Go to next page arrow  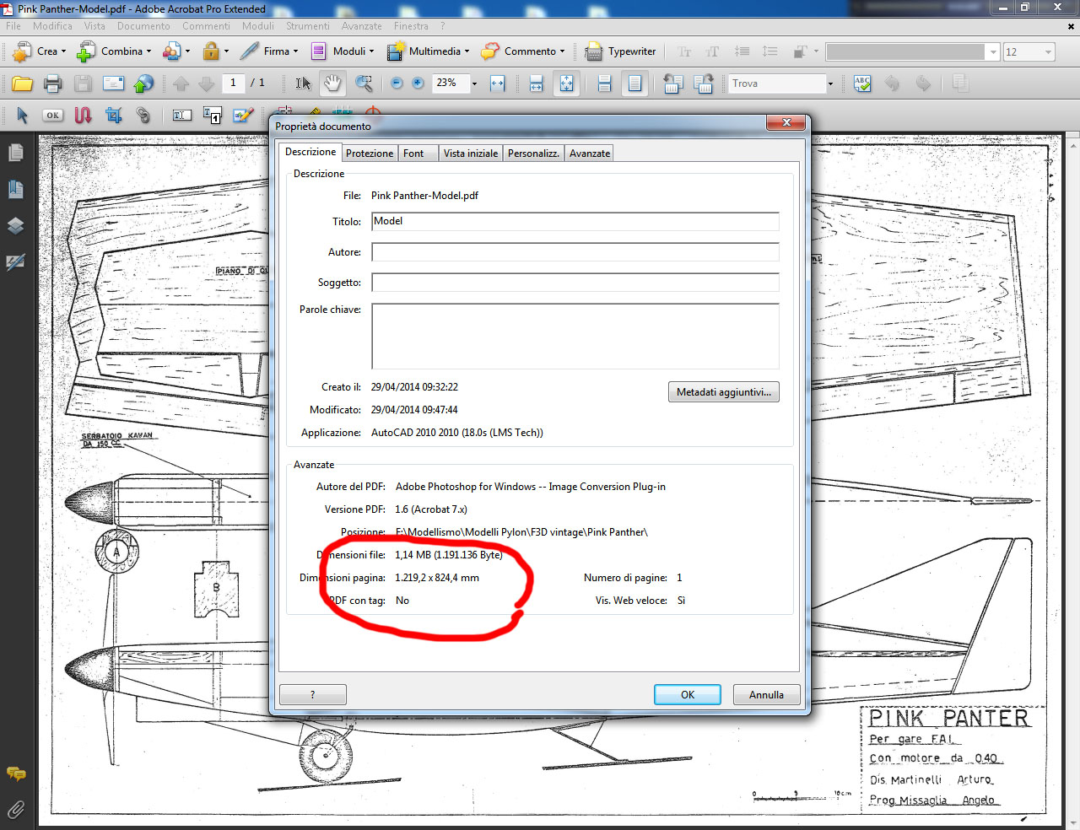pos(207,84)
